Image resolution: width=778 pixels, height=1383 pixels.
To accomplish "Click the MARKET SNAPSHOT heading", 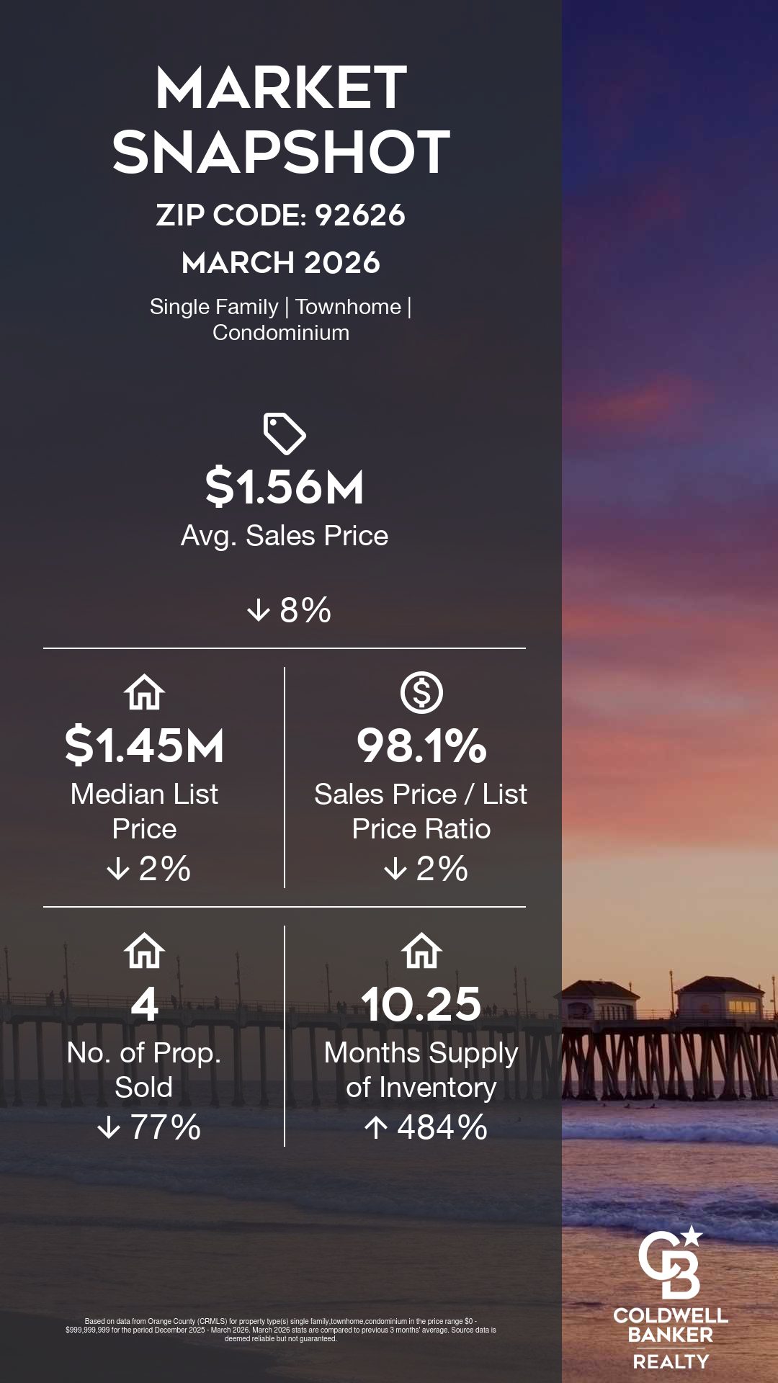I will coord(281,120).
